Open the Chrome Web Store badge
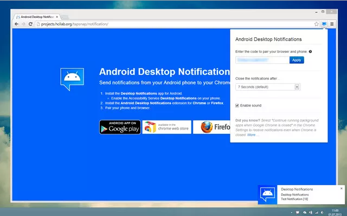This screenshot has width=347, height=216. click(167, 127)
